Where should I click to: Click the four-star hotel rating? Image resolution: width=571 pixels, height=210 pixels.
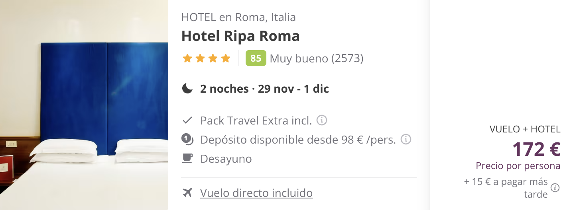(x=207, y=58)
